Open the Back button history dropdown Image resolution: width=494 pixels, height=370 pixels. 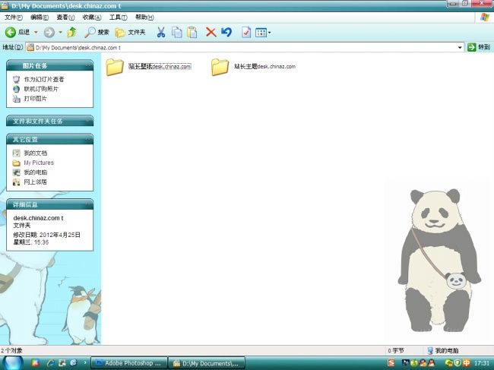tap(35, 32)
